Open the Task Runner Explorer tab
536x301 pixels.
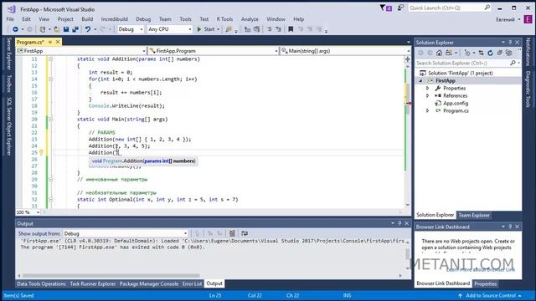click(x=93, y=283)
